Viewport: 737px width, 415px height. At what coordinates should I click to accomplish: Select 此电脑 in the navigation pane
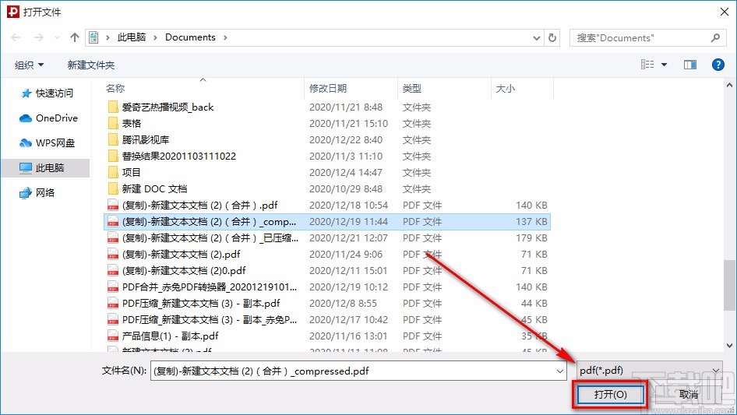tap(45, 167)
